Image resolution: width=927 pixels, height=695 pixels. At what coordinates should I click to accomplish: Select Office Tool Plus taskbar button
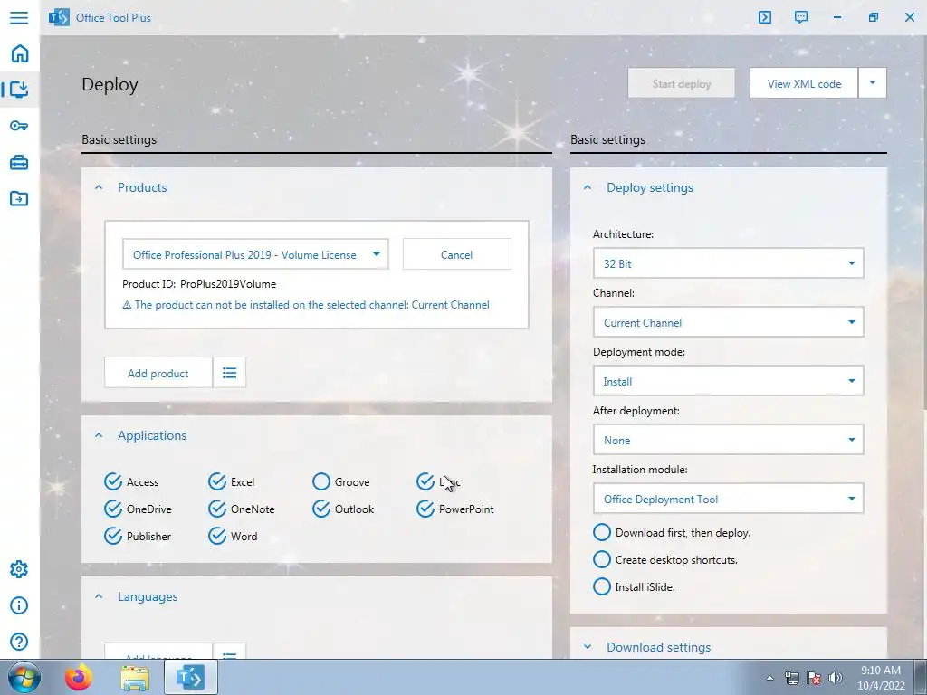click(190, 677)
